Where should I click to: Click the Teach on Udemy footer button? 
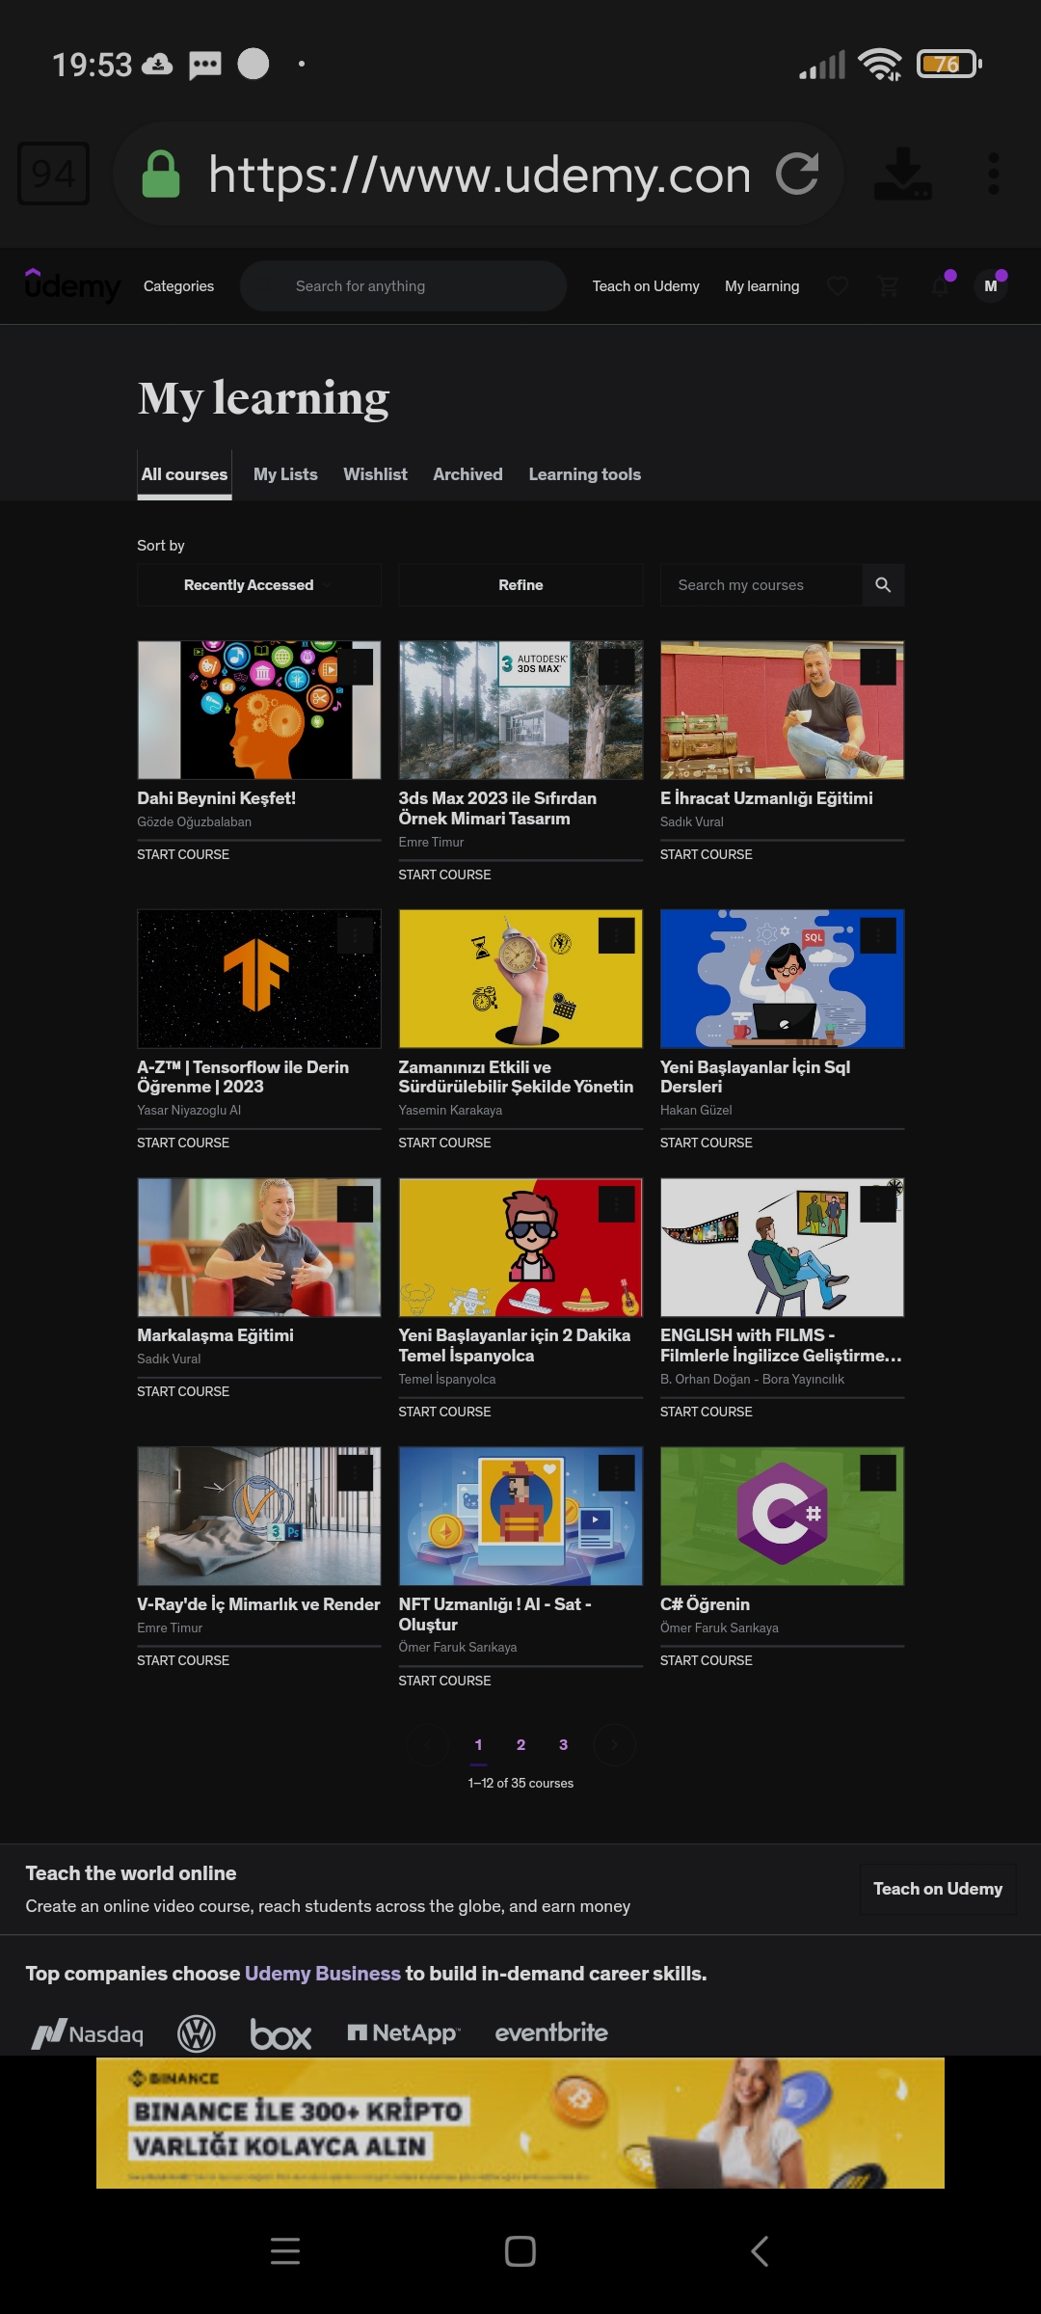tap(938, 1889)
